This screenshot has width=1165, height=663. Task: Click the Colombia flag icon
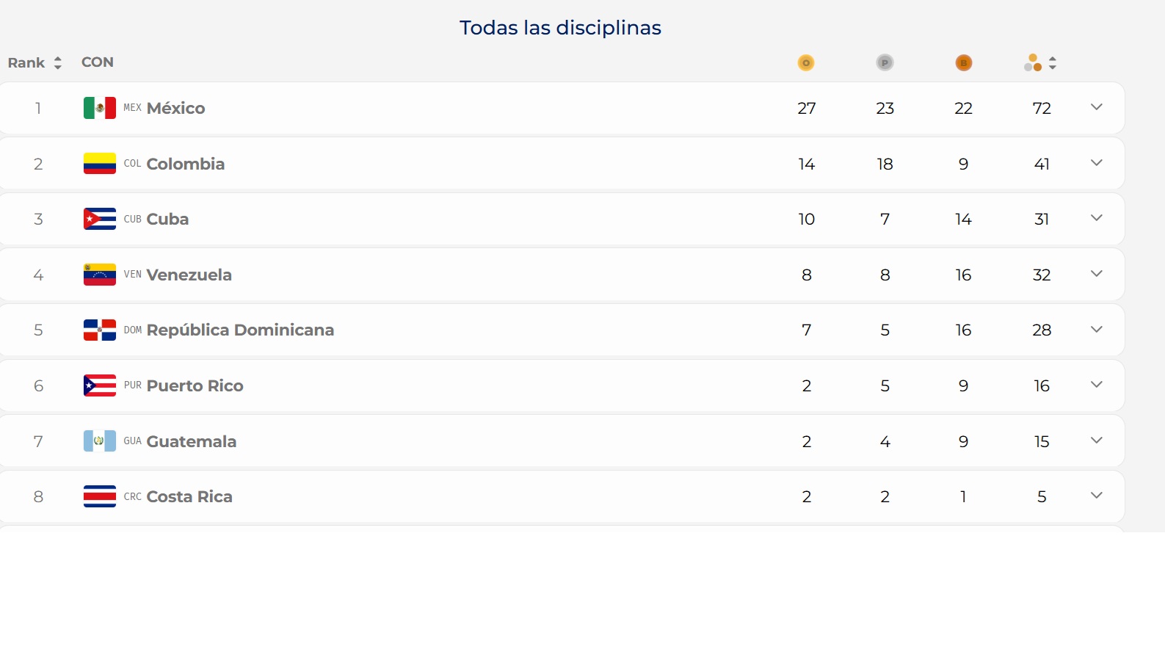[100, 164]
